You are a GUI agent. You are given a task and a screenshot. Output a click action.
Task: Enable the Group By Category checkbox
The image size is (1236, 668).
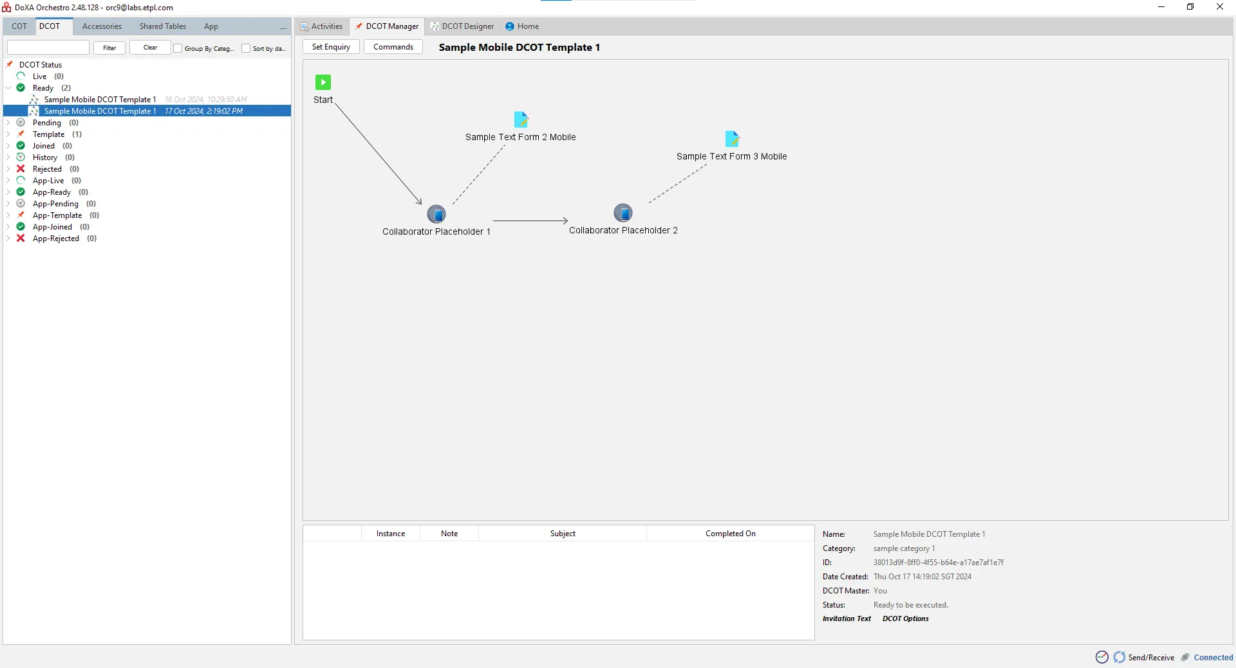pos(178,48)
